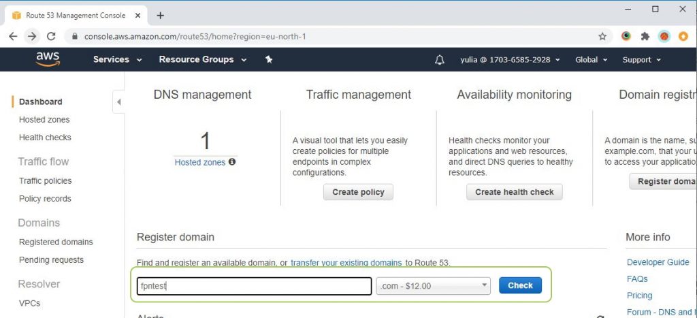The height and width of the screenshot is (318, 697).
Task: Click the pin shortcuts icon in AWS navbar
Action: click(268, 59)
